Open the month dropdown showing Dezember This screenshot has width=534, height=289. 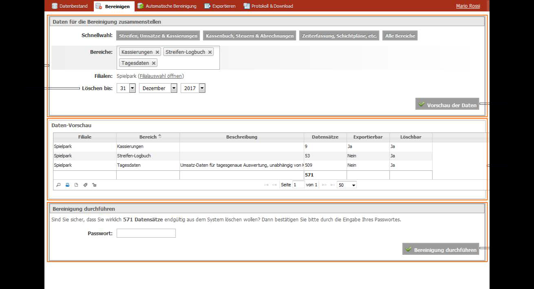coord(158,88)
